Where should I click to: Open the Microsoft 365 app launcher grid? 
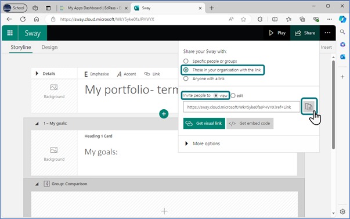pyautogui.click(x=10, y=33)
